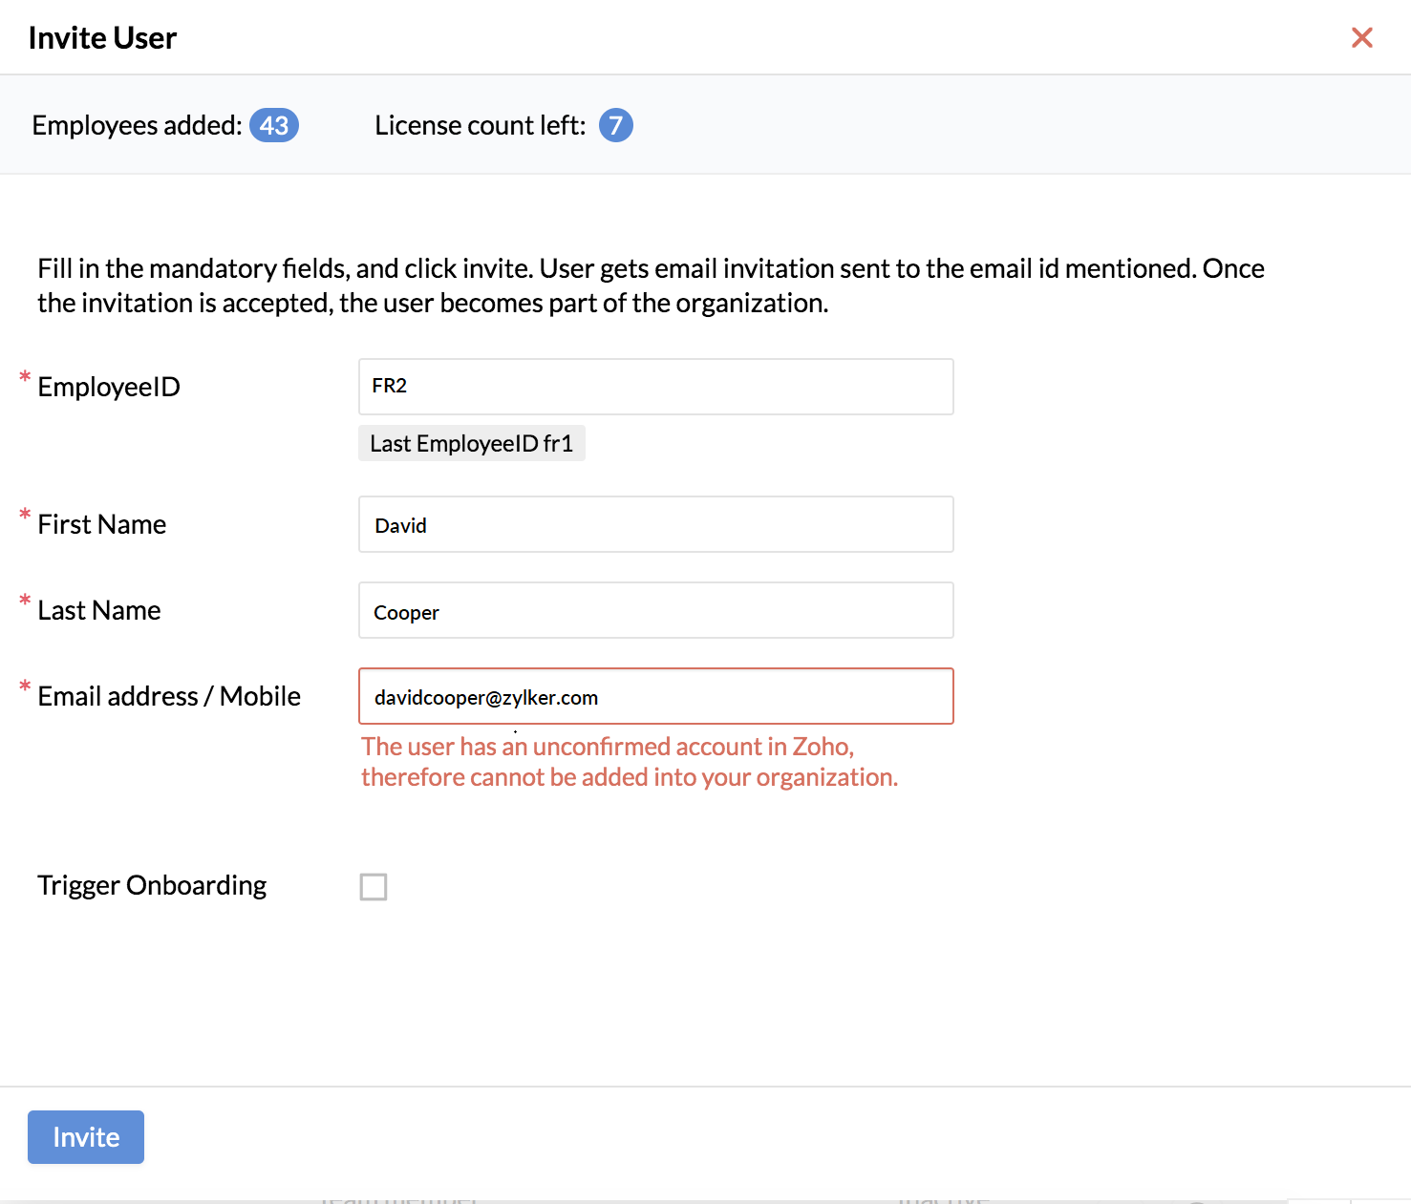This screenshot has height=1204, width=1411.
Task: Click the Employees added label text
Action: point(137,125)
